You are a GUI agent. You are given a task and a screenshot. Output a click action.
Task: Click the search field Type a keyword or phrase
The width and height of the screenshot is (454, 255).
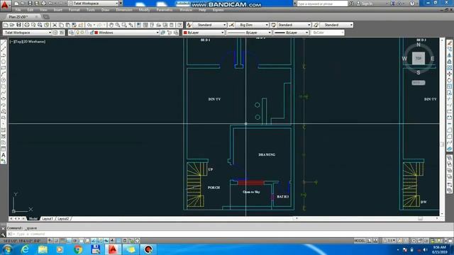322,4
